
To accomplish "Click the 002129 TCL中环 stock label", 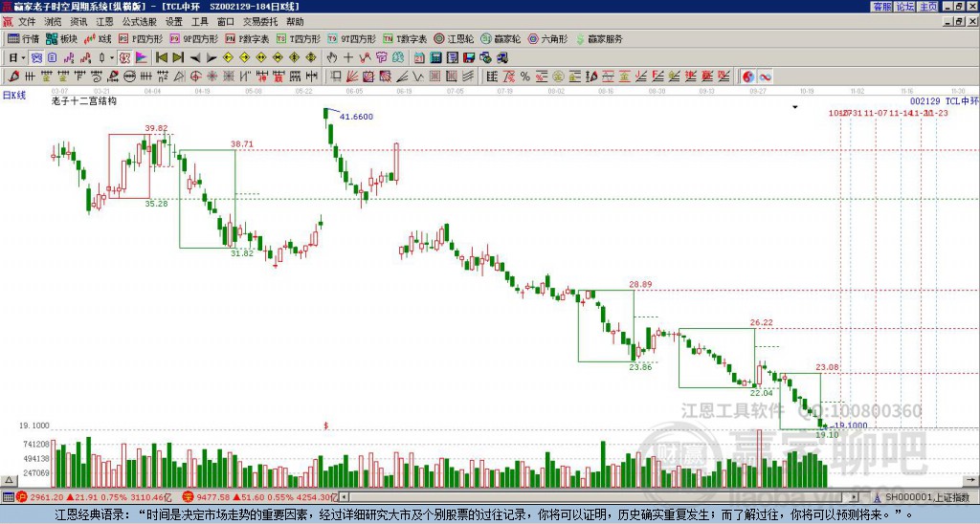I will pos(944,101).
